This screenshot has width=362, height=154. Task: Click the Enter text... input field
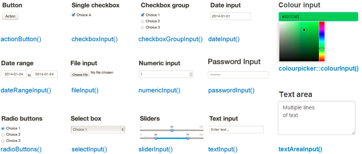coord(236,130)
